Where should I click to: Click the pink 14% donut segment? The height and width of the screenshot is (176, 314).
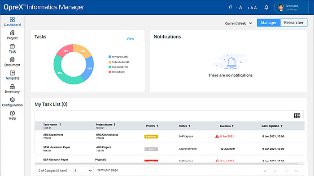[x=66, y=51]
